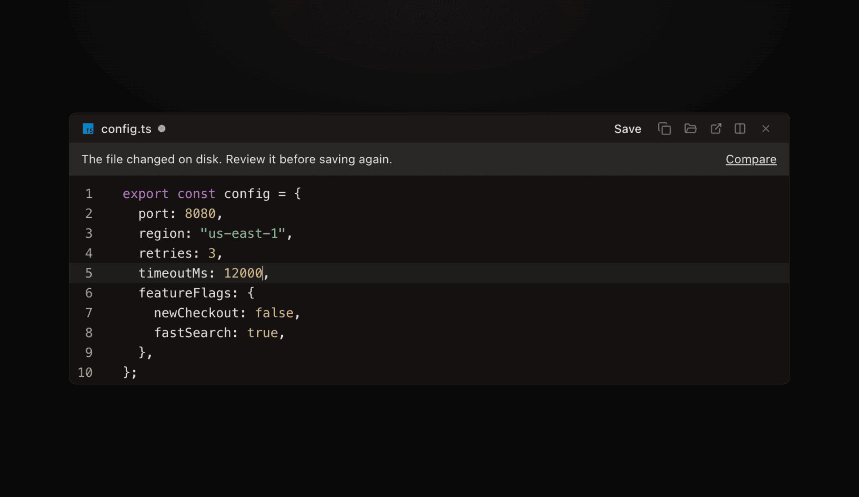Click line number 5 in gutter
The height and width of the screenshot is (497, 859).
pyautogui.click(x=89, y=273)
